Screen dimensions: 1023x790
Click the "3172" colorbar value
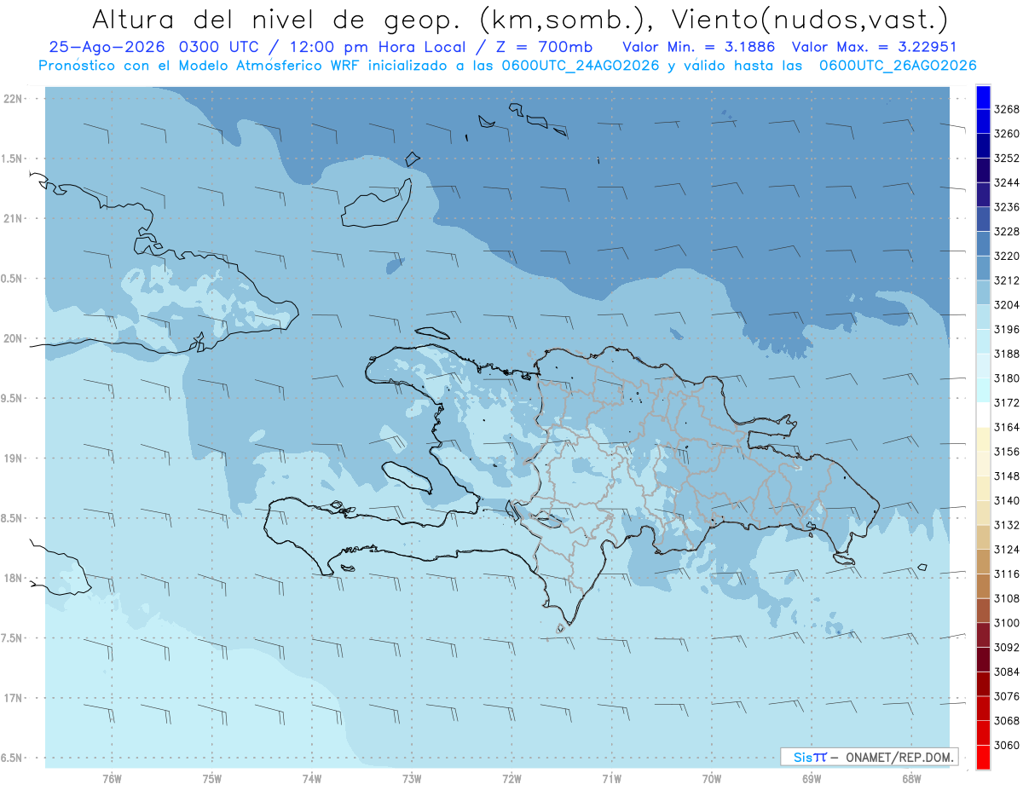point(1007,403)
